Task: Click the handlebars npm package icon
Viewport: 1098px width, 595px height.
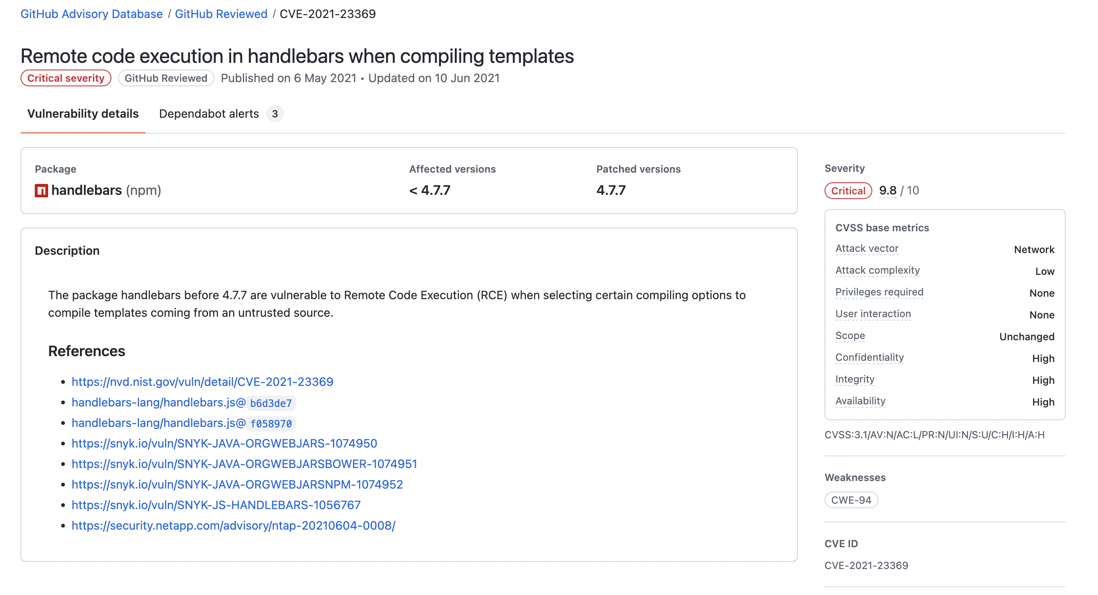Action: (41, 191)
